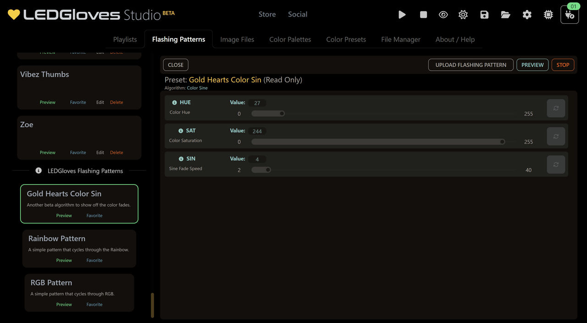Screen dimensions: 587x323
Task: Open the About / Help tab
Action: pos(455,39)
